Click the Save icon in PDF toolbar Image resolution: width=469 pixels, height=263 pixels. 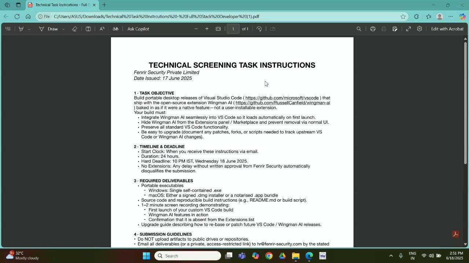click(384, 29)
